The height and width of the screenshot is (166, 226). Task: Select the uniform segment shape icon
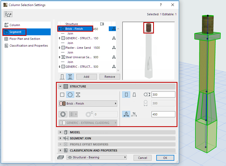click(126, 95)
